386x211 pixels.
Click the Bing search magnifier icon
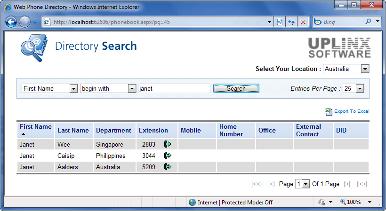click(368, 22)
